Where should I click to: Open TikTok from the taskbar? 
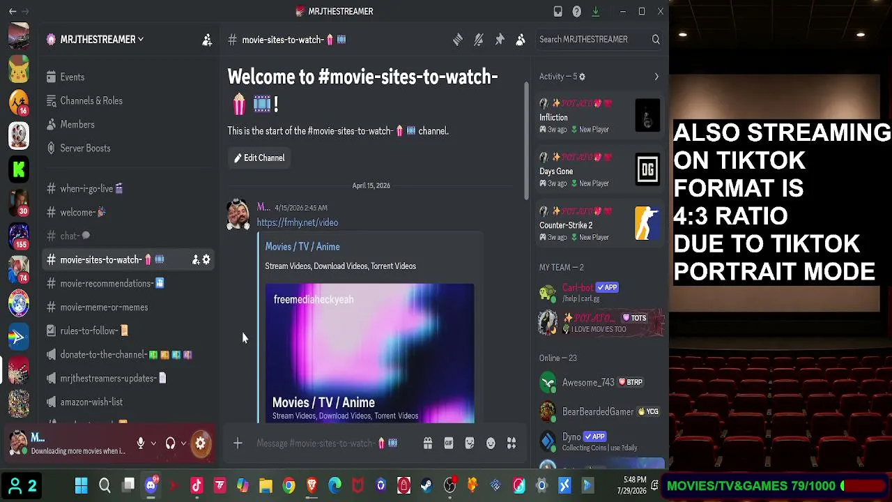tap(197, 485)
